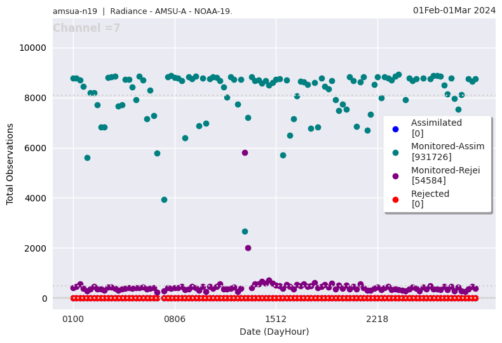
Task: Click the Rejected [0] legend entry text
Action: pos(430,199)
